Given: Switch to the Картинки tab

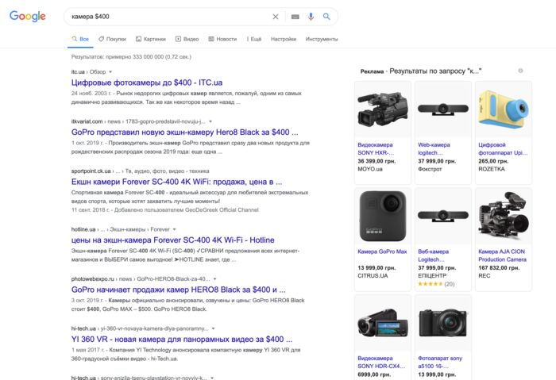Looking at the screenshot, I should click(x=151, y=39).
